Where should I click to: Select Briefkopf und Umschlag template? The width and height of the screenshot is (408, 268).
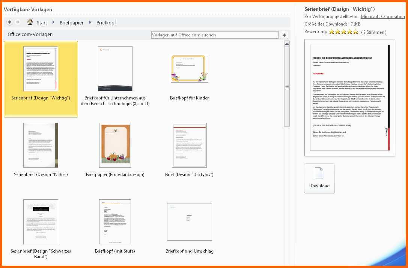click(x=189, y=222)
